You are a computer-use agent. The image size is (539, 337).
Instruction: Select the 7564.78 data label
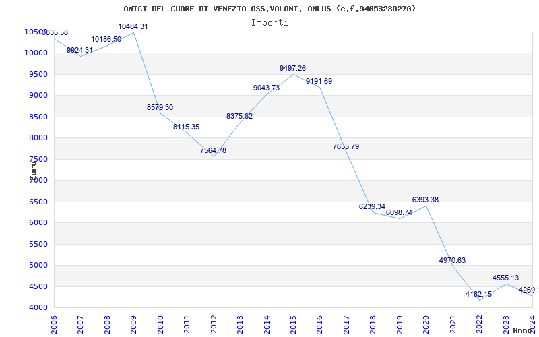click(x=213, y=150)
